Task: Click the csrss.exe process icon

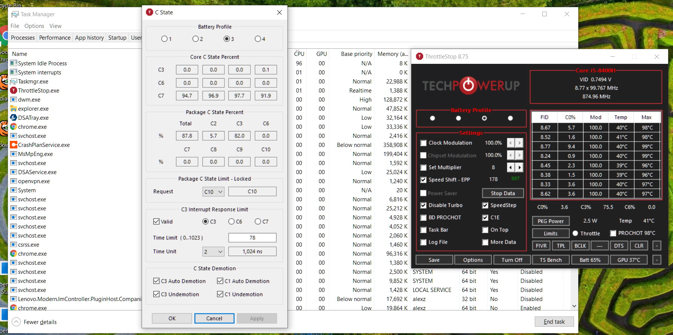Action: point(14,244)
